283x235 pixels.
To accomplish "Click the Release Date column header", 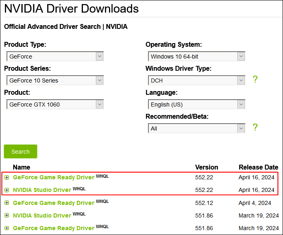I will pos(259,167).
